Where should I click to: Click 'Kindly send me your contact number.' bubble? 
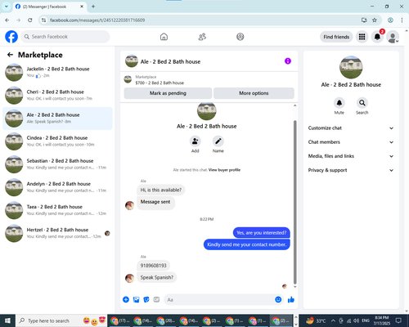247,244
